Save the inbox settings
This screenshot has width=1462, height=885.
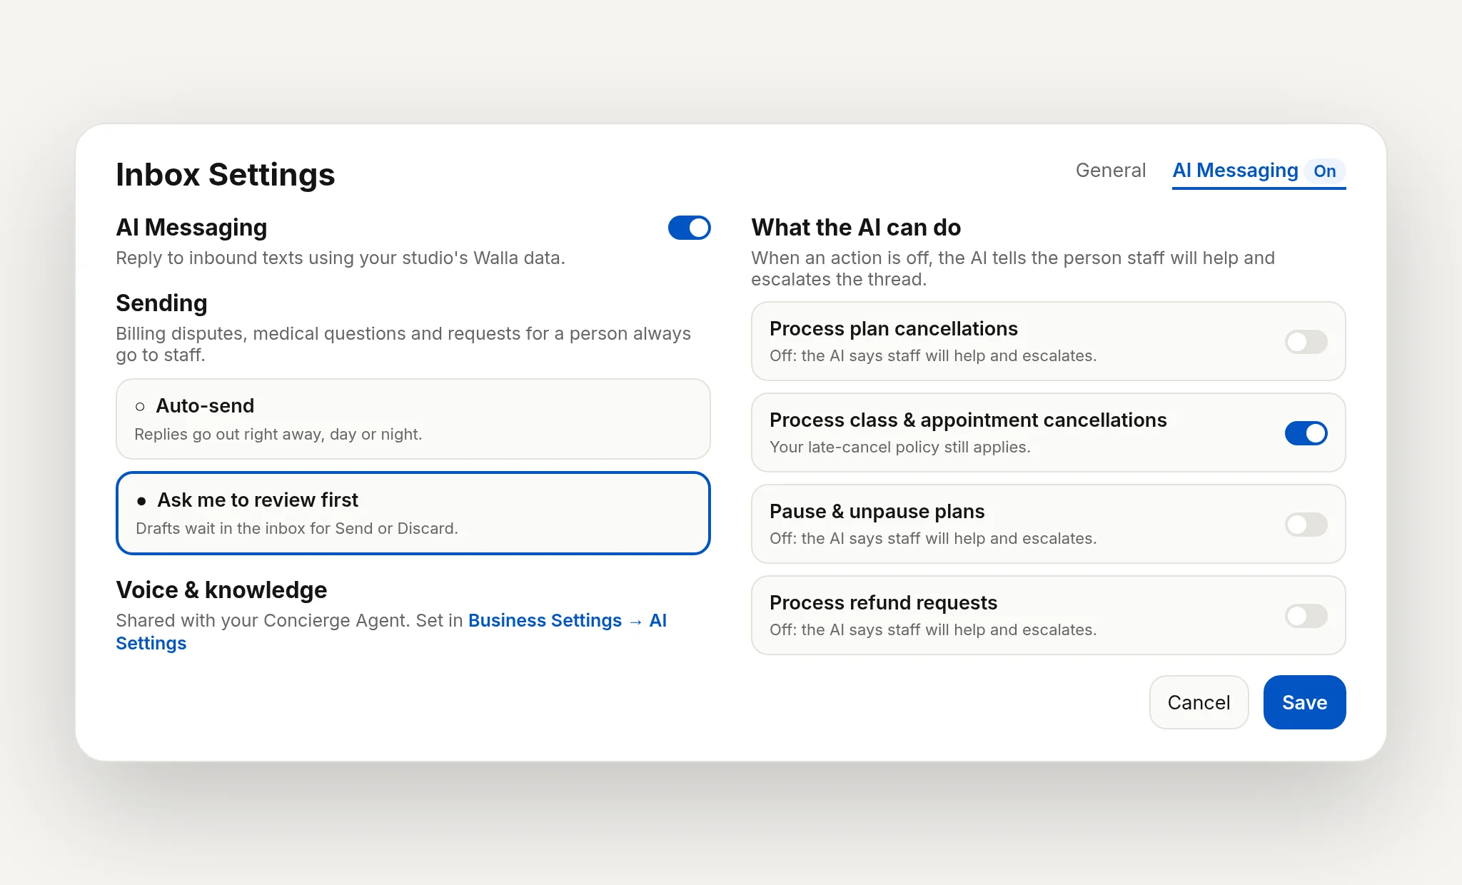1304,702
